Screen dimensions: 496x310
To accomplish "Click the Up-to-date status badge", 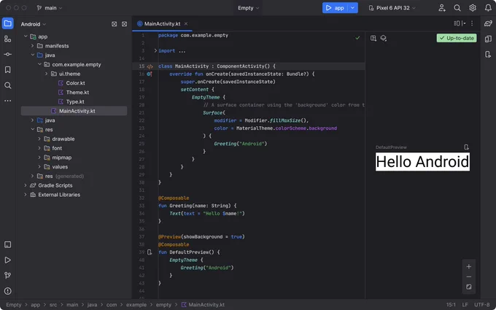I will pos(457,38).
